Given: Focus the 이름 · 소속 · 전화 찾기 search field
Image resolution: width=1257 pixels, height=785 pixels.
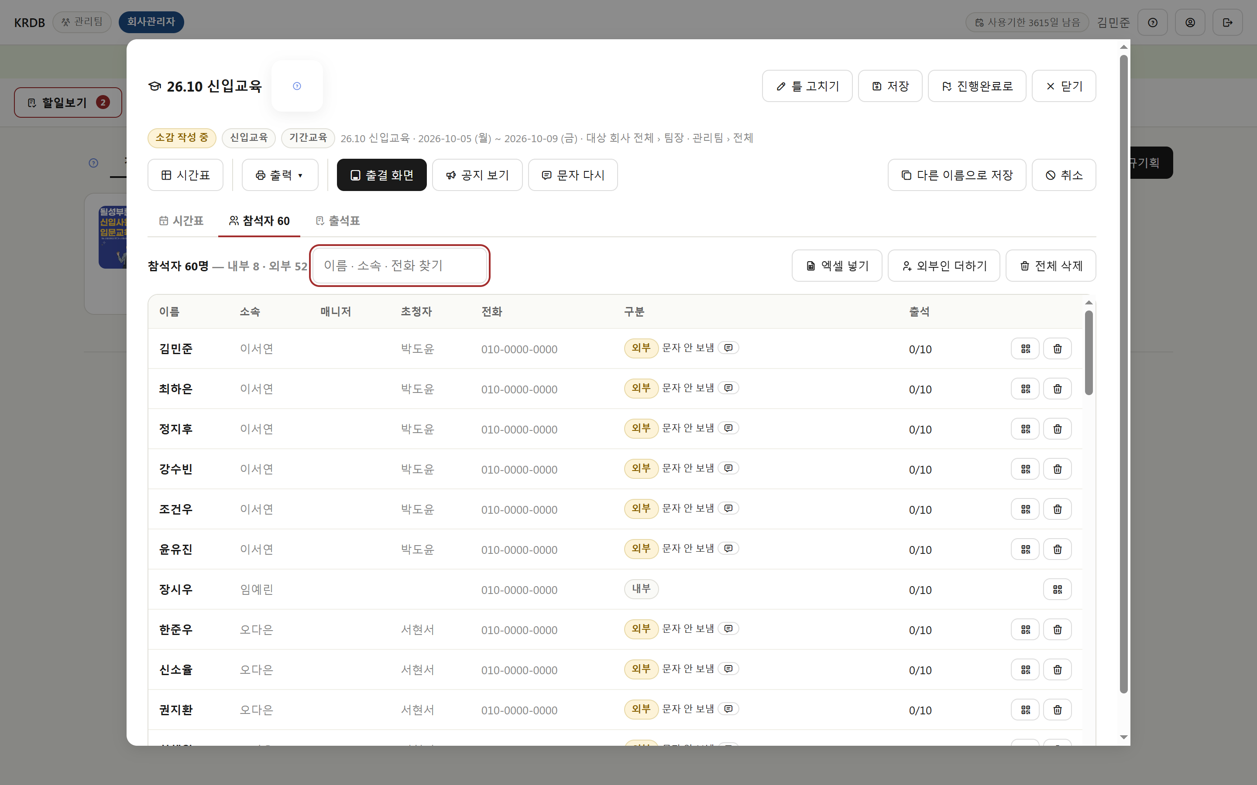Looking at the screenshot, I should 399,265.
